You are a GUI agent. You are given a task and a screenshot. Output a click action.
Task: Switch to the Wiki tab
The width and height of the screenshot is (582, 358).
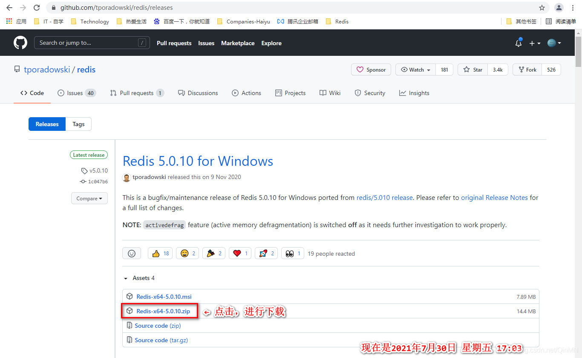pos(330,93)
